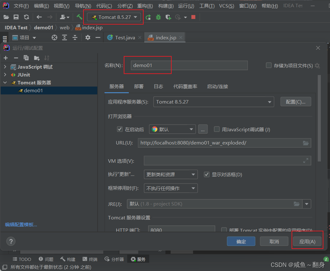
Task: Navigate back with the left arrow icon
Action: [39, 17]
